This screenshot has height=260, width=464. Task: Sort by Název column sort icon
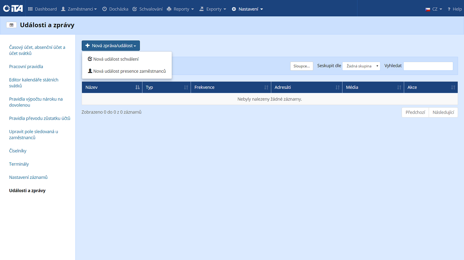point(137,87)
